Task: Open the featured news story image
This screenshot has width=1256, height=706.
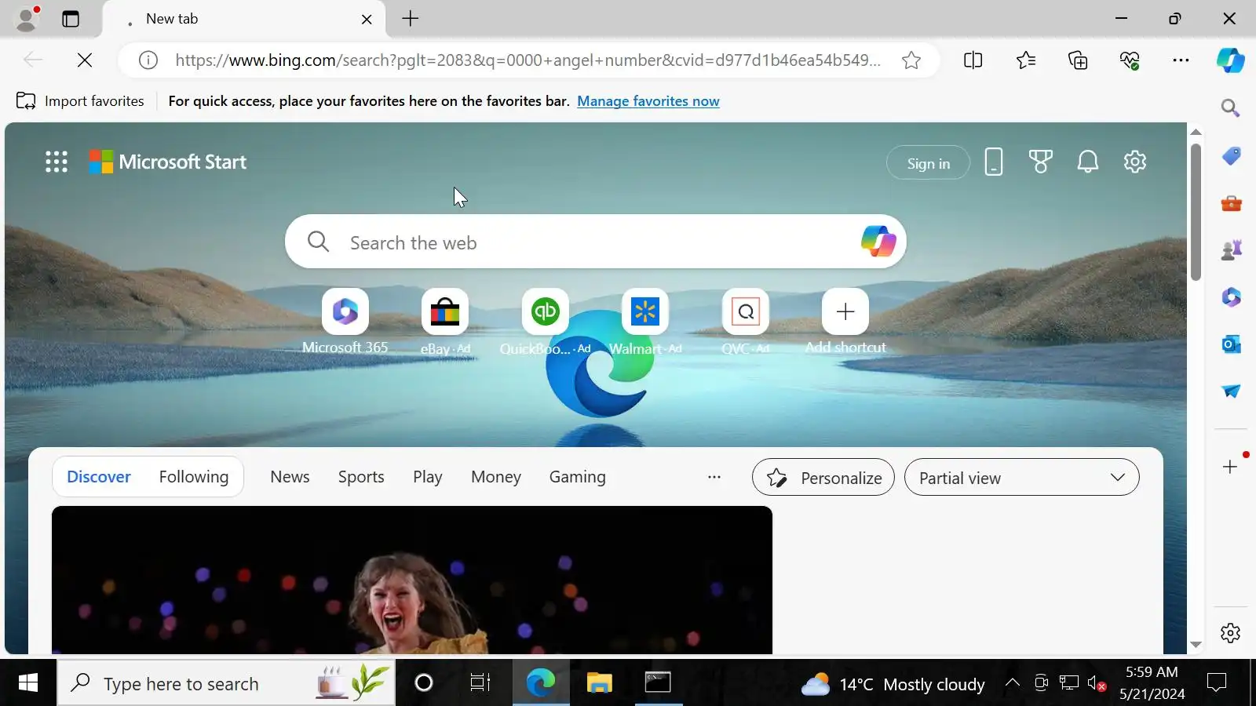Action: (x=412, y=580)
